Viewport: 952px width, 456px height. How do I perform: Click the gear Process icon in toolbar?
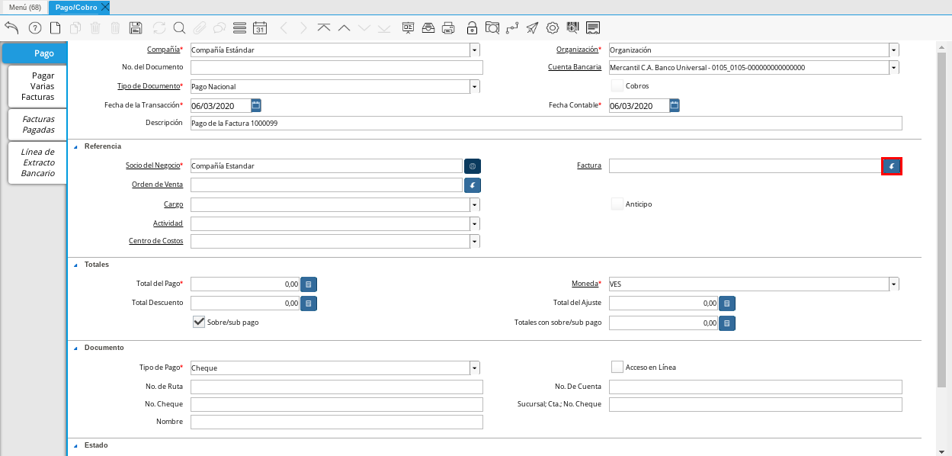click(553, 28)
